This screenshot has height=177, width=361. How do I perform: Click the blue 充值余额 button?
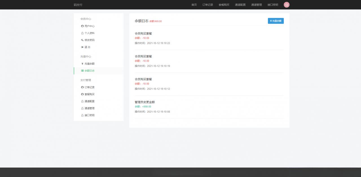point(276,21)
